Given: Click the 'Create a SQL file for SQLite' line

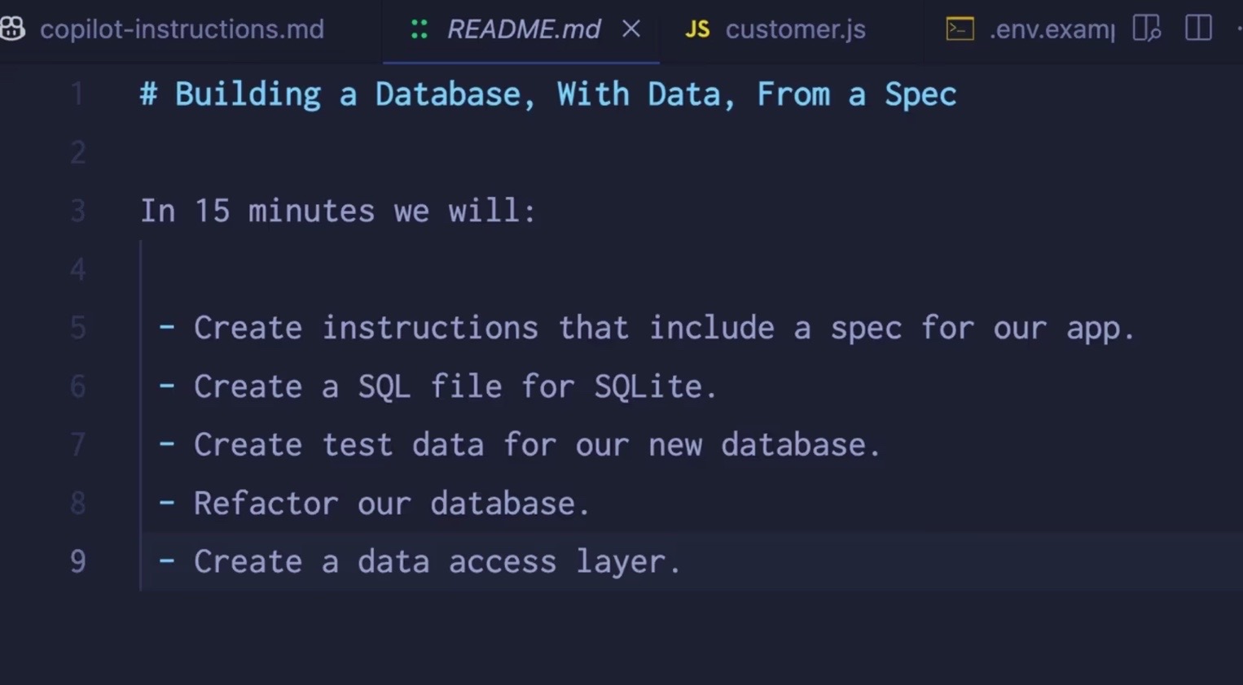Looking at the screenshot, I should pos(437,386).
